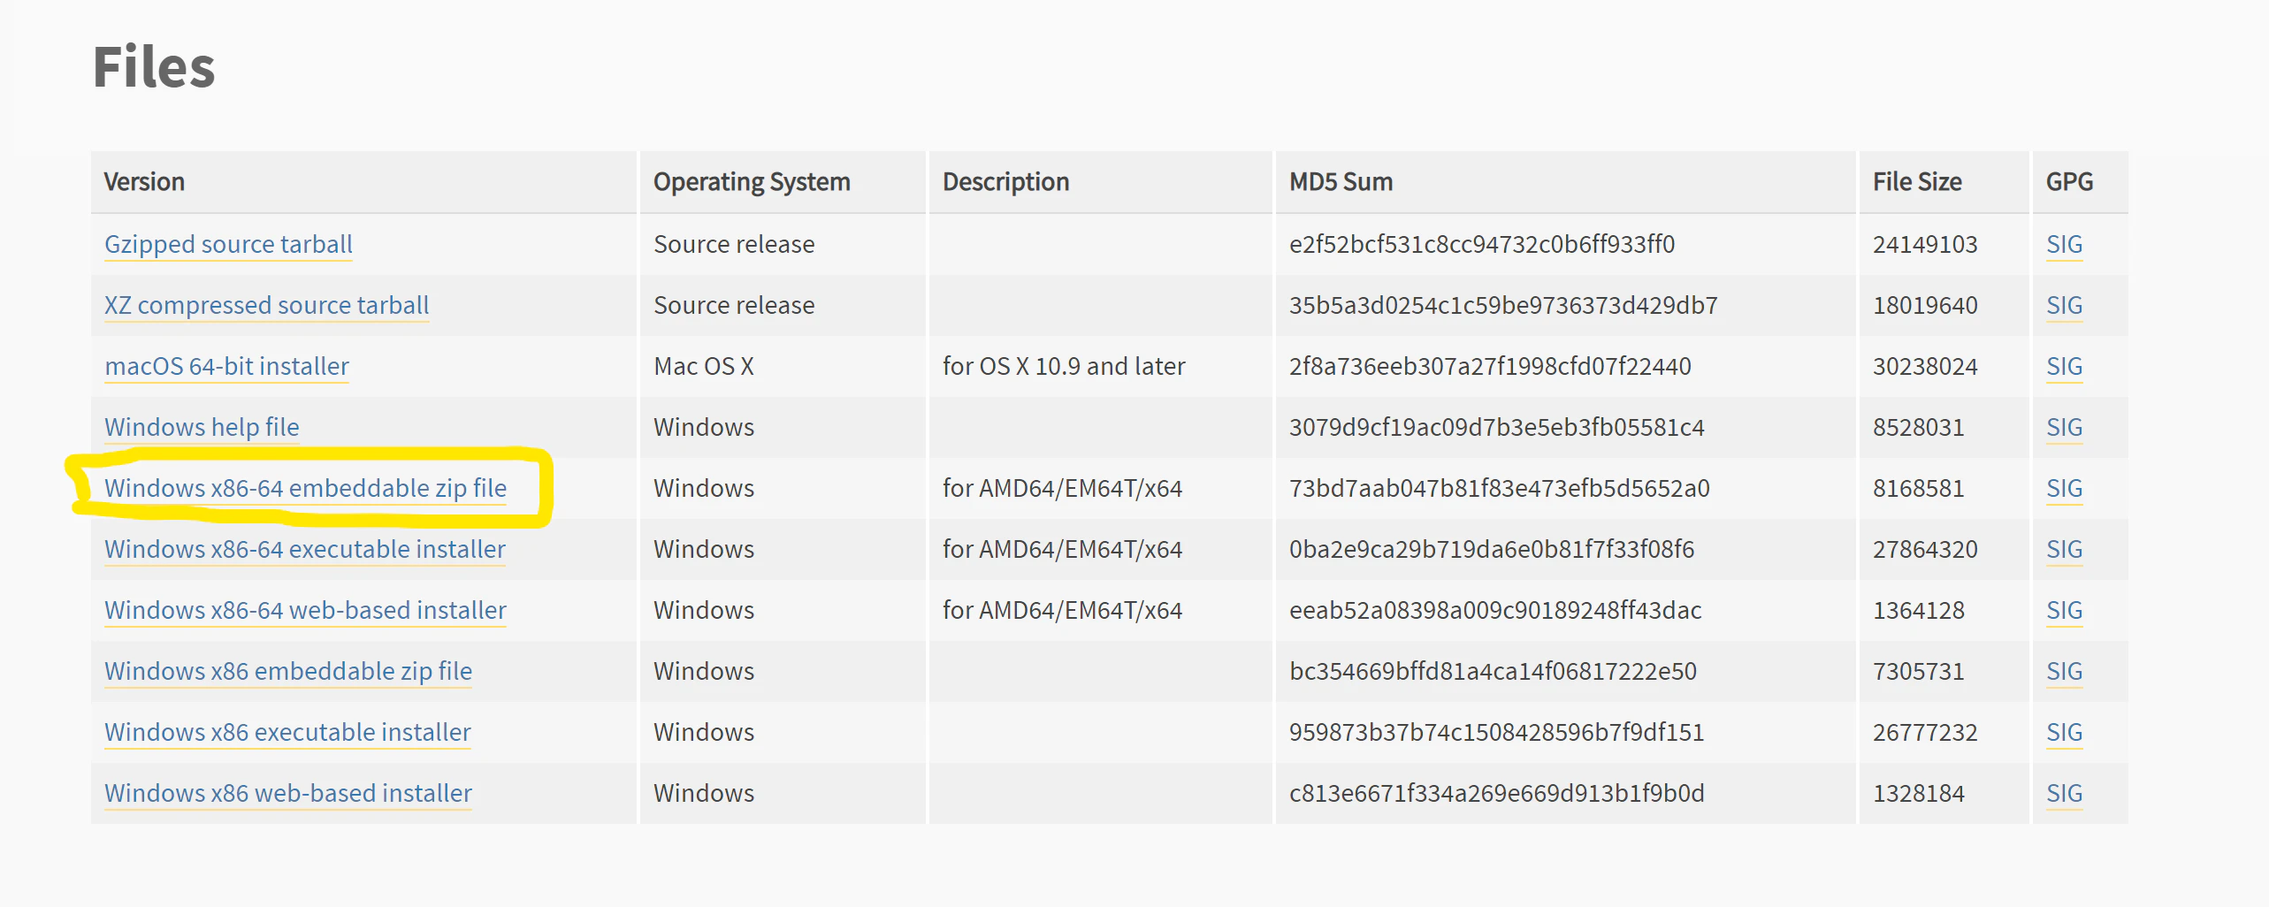Viewport: 2269px width, 907px height.
Task: Click Windows x86 executable installer link
Action: [287, 732]
